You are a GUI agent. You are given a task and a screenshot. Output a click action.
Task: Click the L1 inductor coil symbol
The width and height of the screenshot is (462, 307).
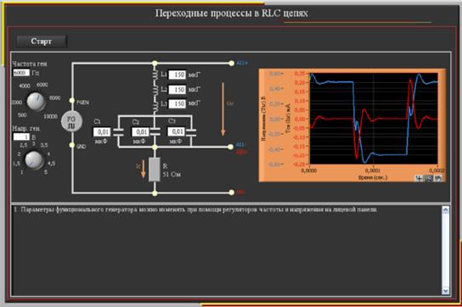click(155, 75)
